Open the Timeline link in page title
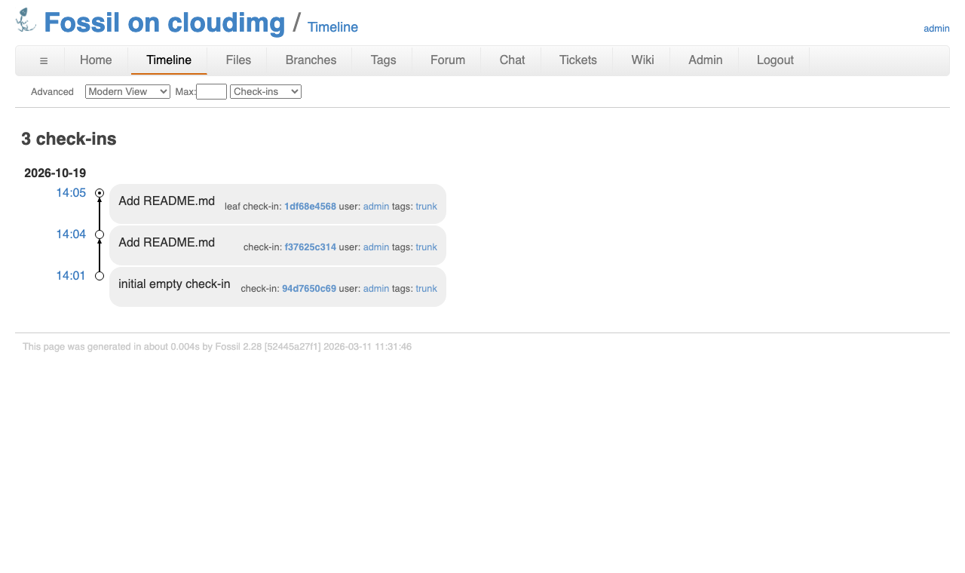This screenshot has height=573, width=965. tap(332, 27)
